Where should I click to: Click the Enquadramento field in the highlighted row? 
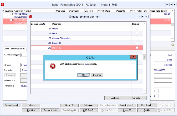coord(41,48)
